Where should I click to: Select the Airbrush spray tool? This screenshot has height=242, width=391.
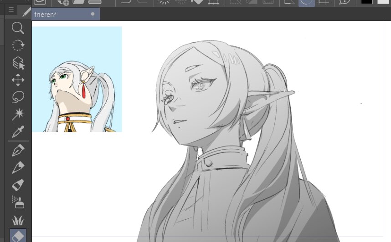(x=18, y=202)
